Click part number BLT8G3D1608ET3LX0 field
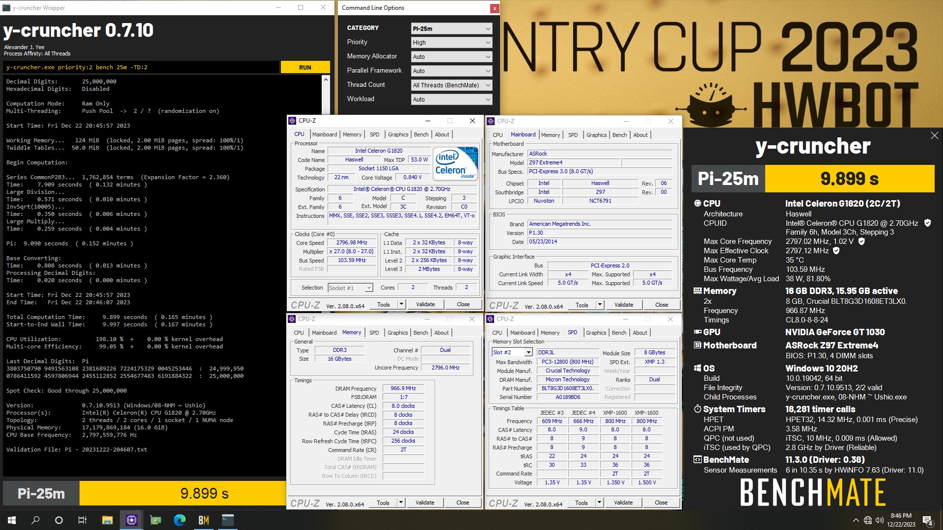 pyautogui.click(x=567, y=388)
